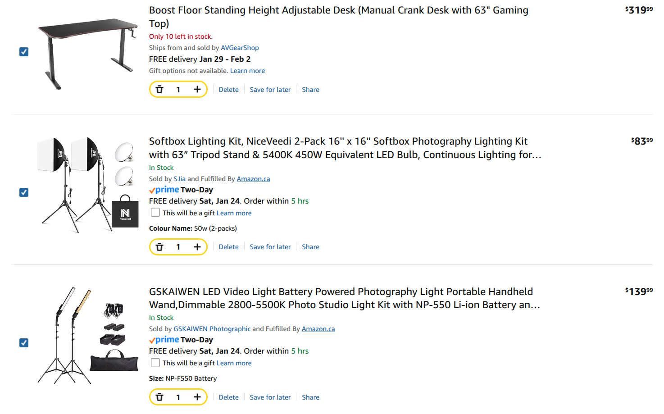Screen dimensions: 664x414
Task: Open the softbox lighting kit product image
Action: (x=87, y=185)
